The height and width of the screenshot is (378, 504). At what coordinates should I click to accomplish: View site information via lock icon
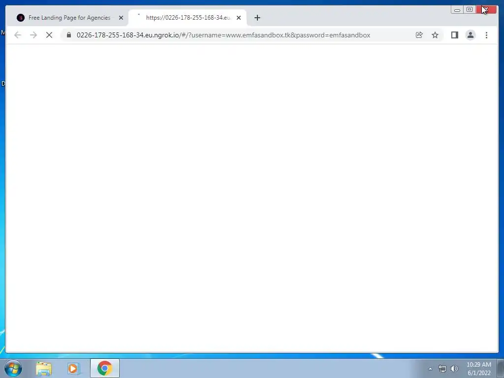[x=69, y=35]
